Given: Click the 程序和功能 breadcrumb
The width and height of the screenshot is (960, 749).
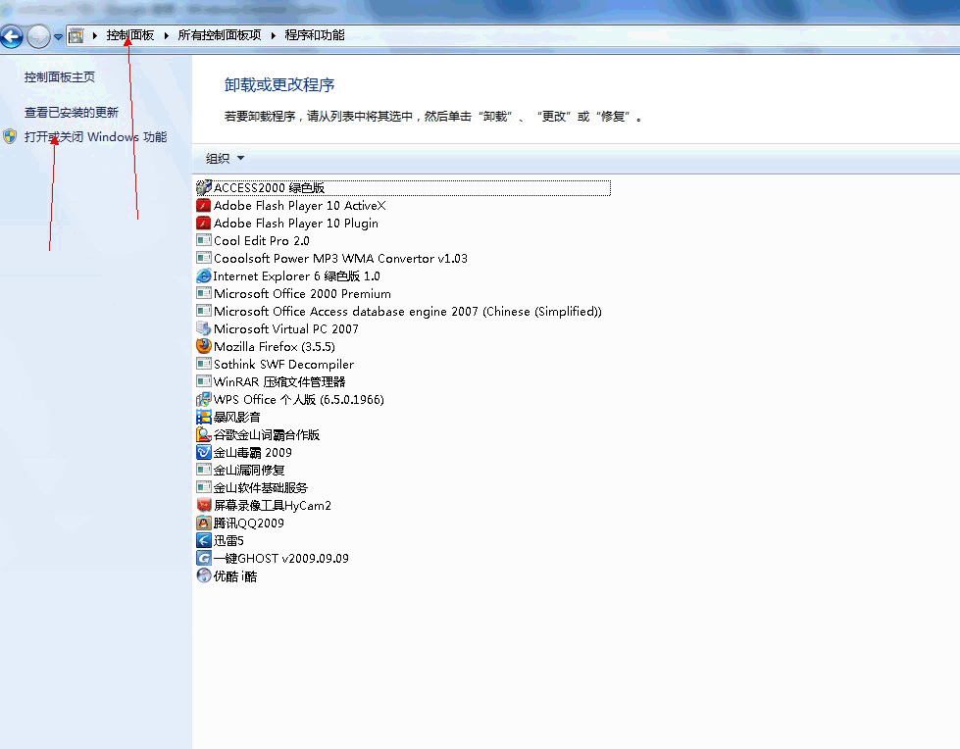Looking at the screenshot, I should point(315,35).
